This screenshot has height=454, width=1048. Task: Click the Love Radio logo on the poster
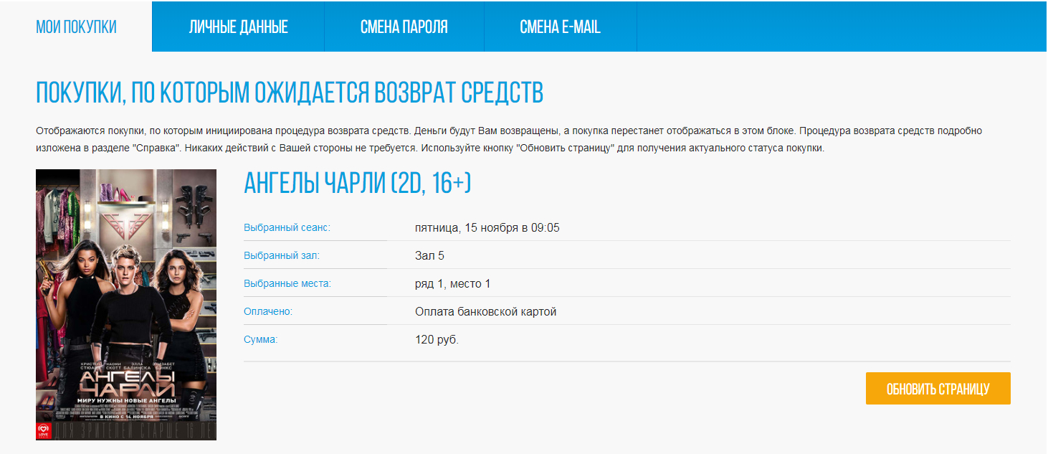(44, 431)
